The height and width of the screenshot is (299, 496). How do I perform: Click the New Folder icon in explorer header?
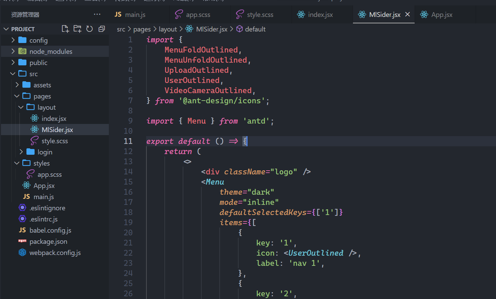[x=77, y=29]
